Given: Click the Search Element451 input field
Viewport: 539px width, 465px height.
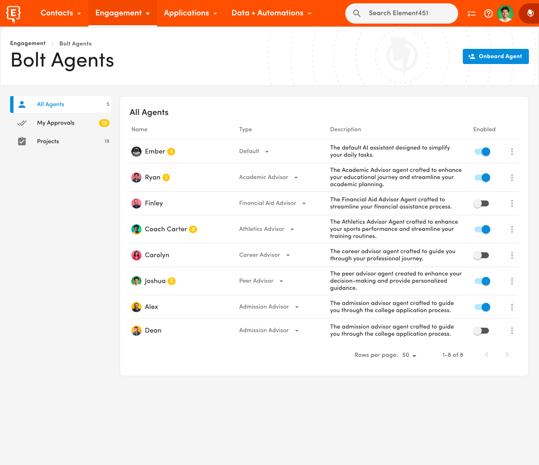Looking at the screenshot, I should point(401,13).
